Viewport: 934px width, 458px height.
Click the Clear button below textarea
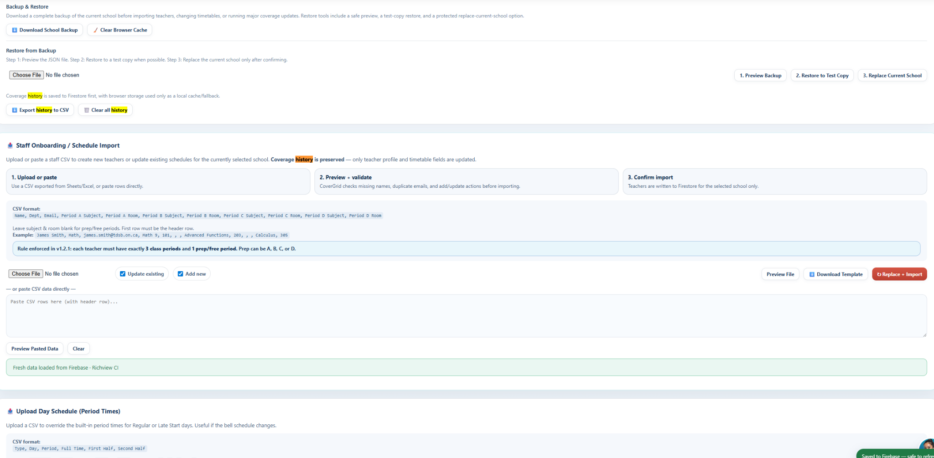coord(78,349)
